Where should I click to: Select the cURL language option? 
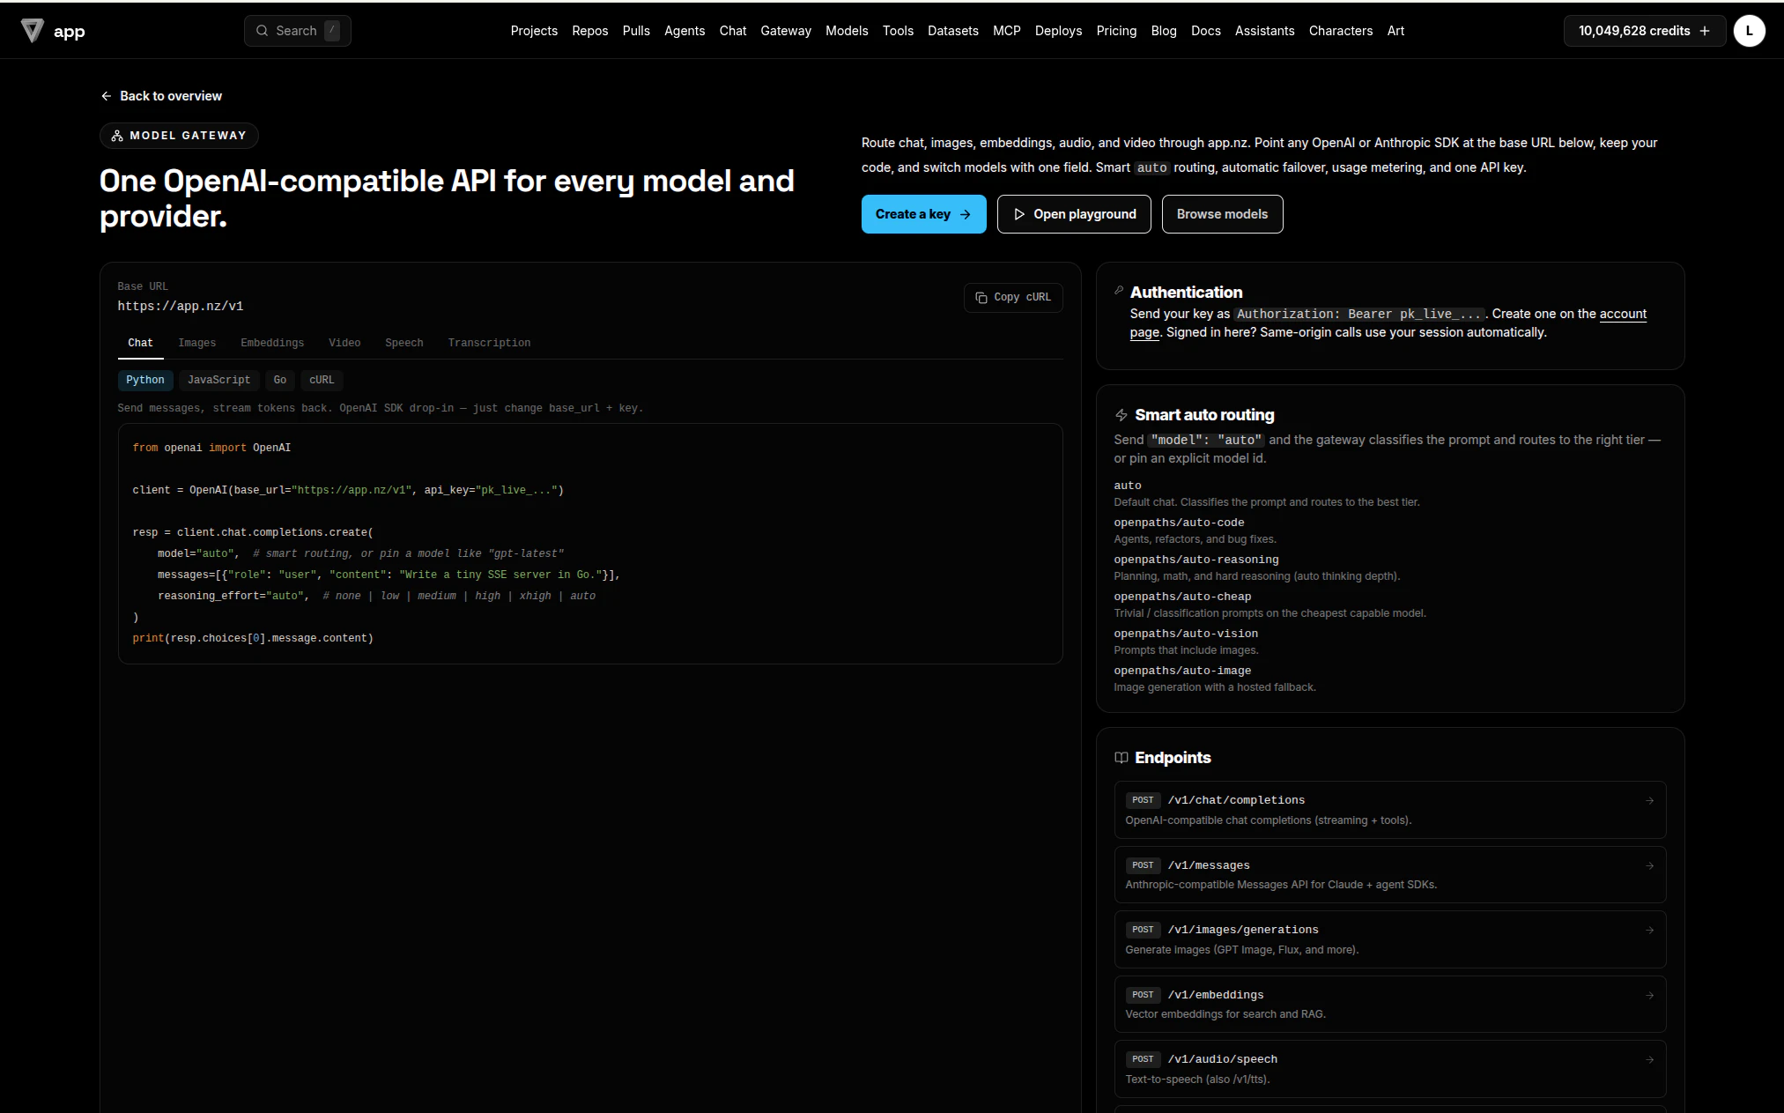click(x=322, y=380)
